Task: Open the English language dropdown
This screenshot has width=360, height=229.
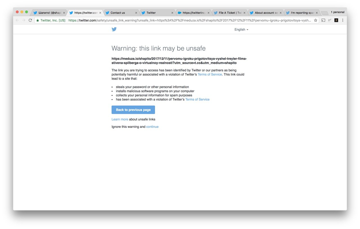Action: point(241,30)
